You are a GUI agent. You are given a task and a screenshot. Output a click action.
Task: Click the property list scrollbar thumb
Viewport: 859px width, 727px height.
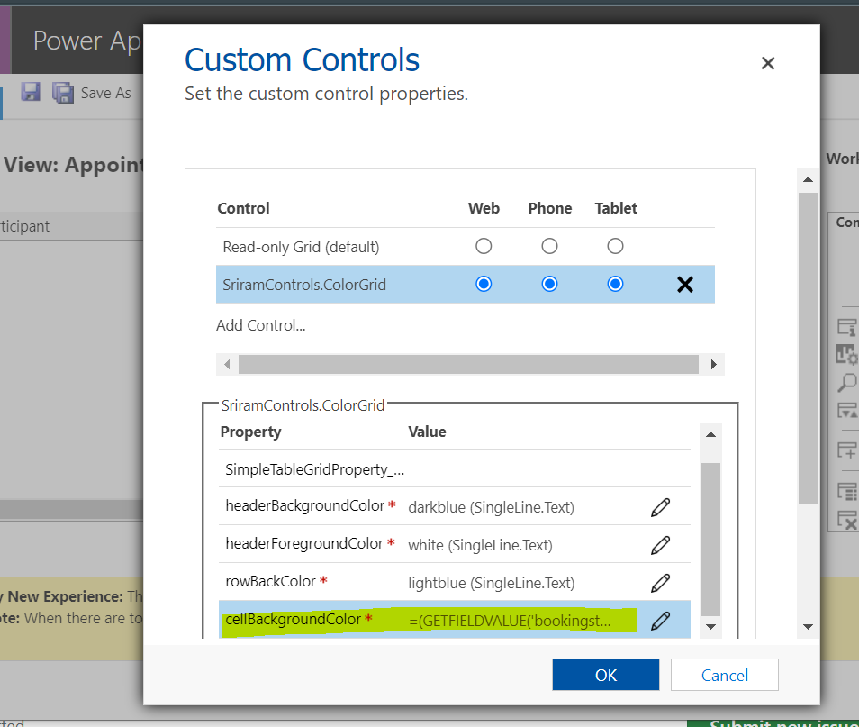tap(710, 540)
